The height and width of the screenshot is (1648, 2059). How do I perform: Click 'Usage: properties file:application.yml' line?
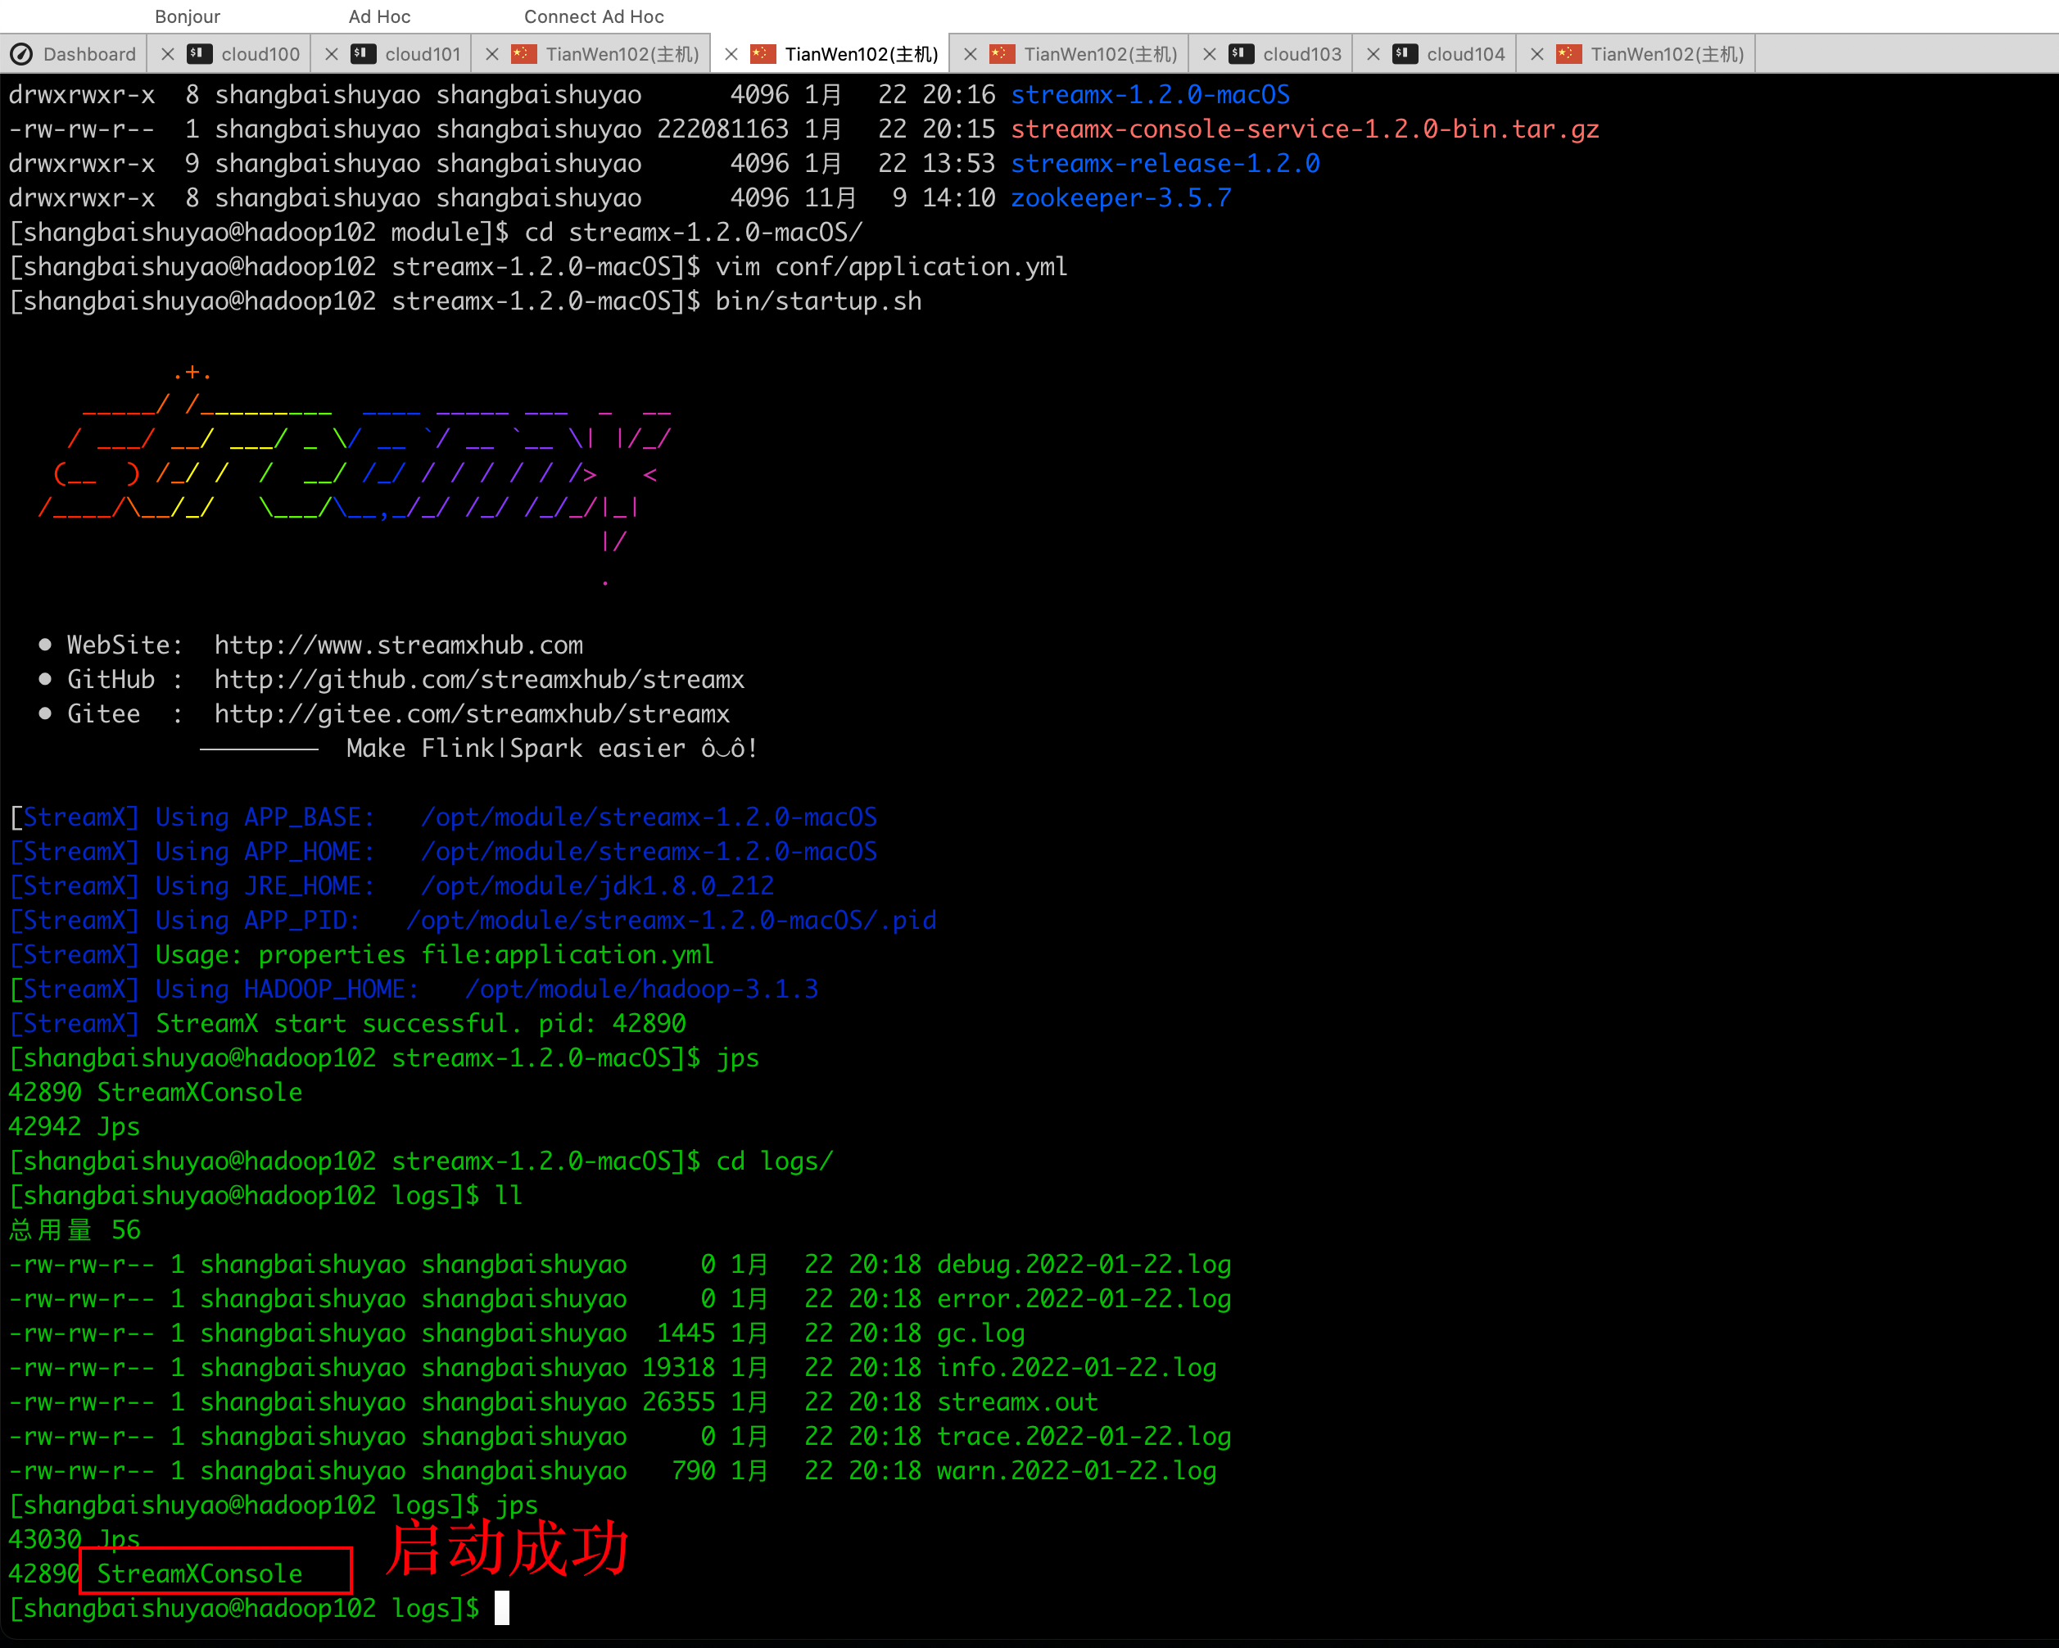pos(435,954)
